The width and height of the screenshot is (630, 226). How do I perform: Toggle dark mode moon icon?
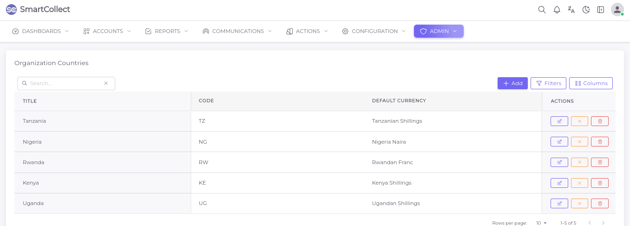click(x=586, y=10)
